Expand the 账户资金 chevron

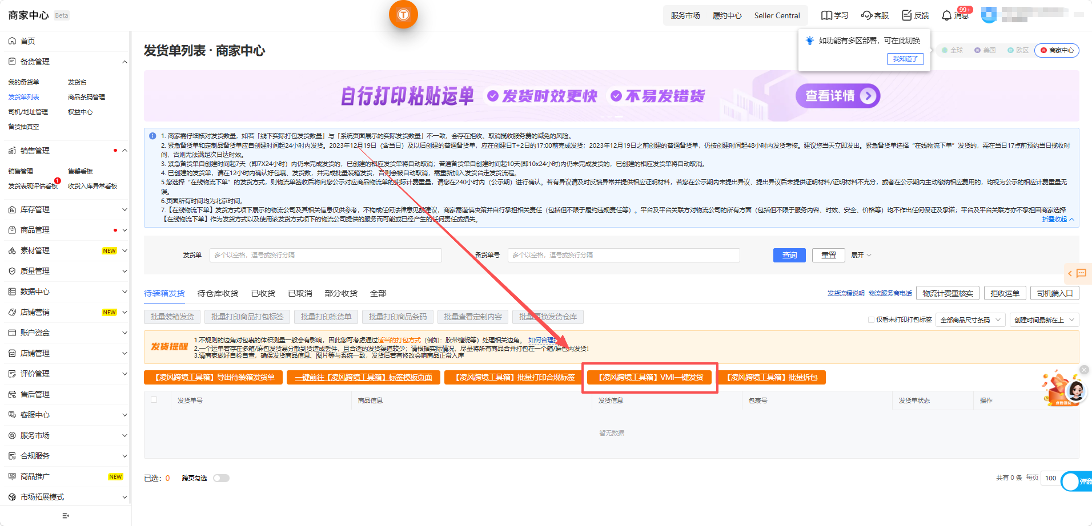[x=125, y=333]
